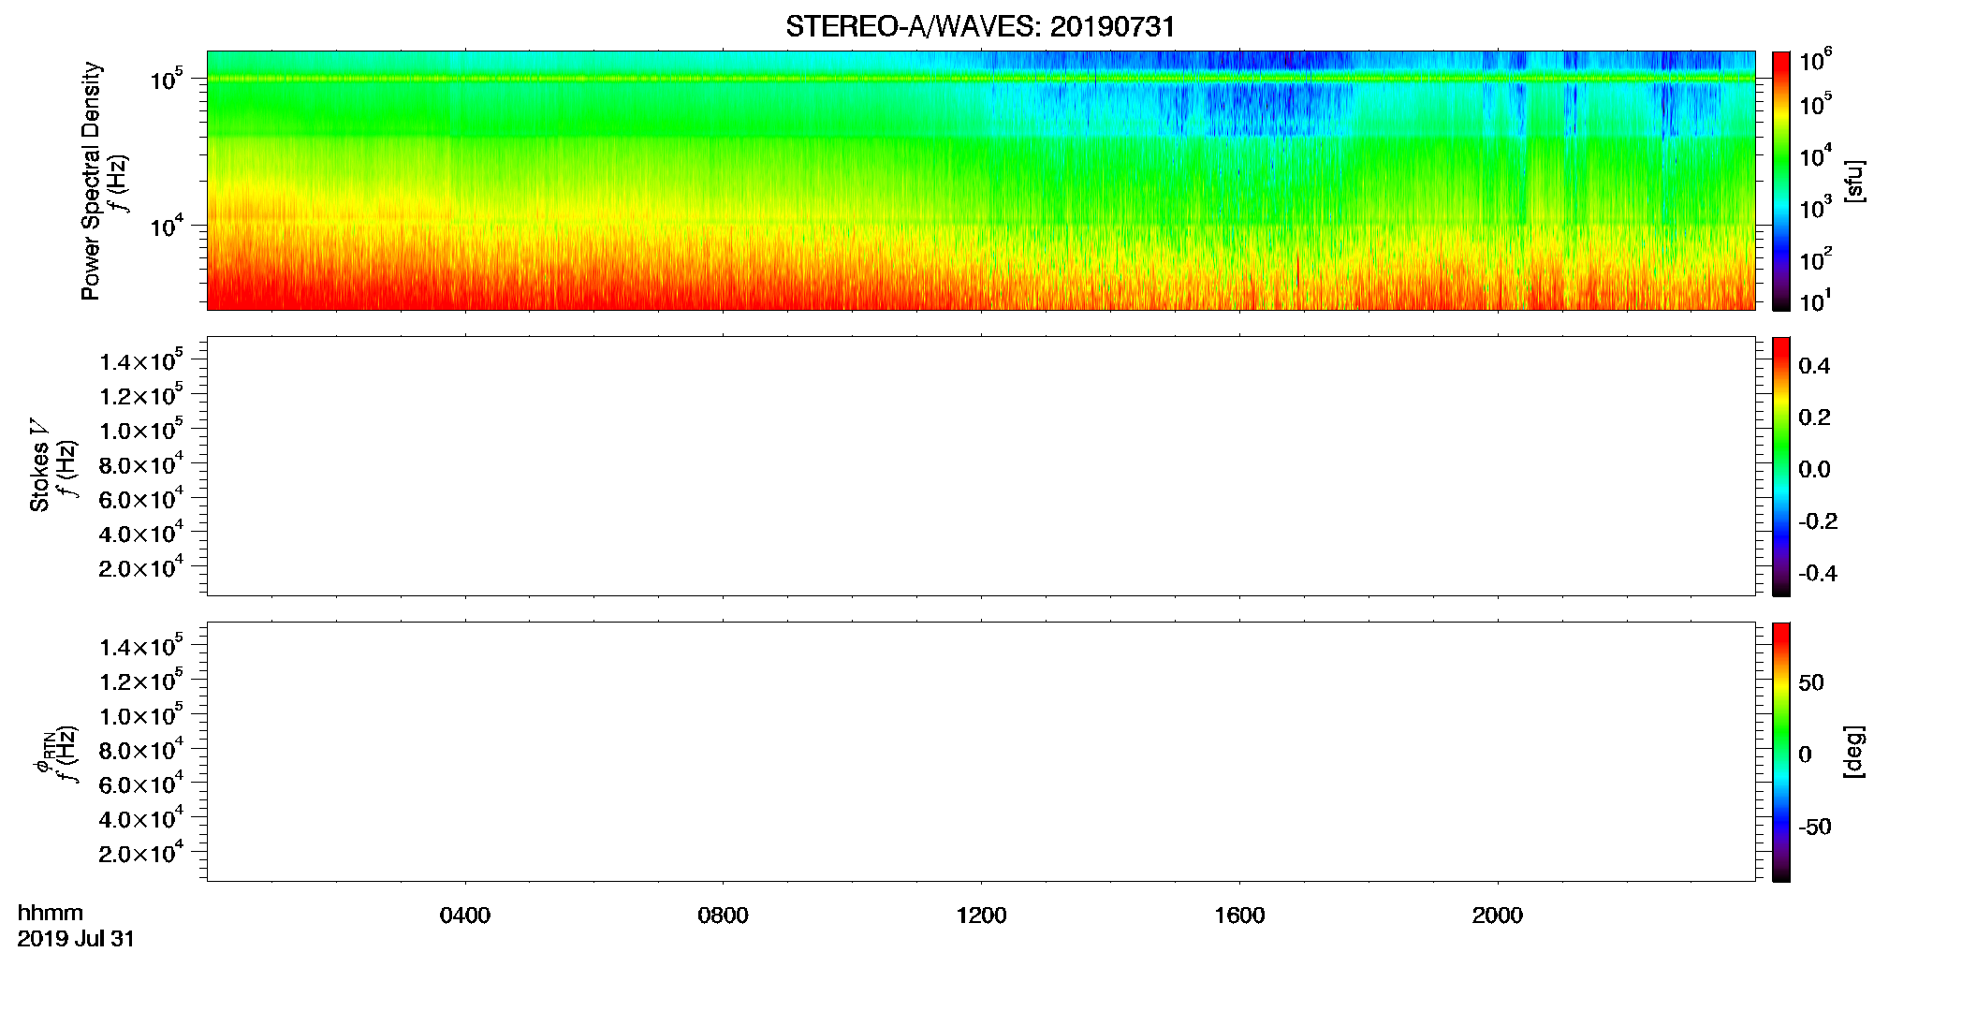This screenshot has height=1011, width=1962.
Task: Click the '1200' time axis label
Action: (981, 916)
